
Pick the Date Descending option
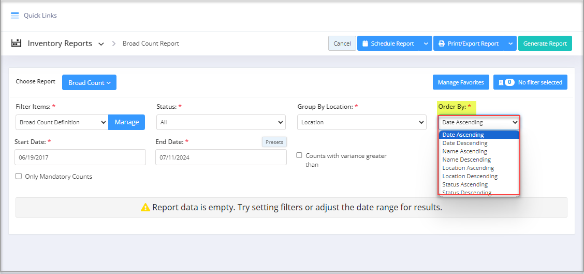click(465, 143)
